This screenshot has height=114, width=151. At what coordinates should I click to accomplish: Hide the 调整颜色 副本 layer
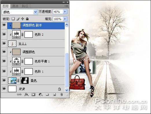point(4,25)
